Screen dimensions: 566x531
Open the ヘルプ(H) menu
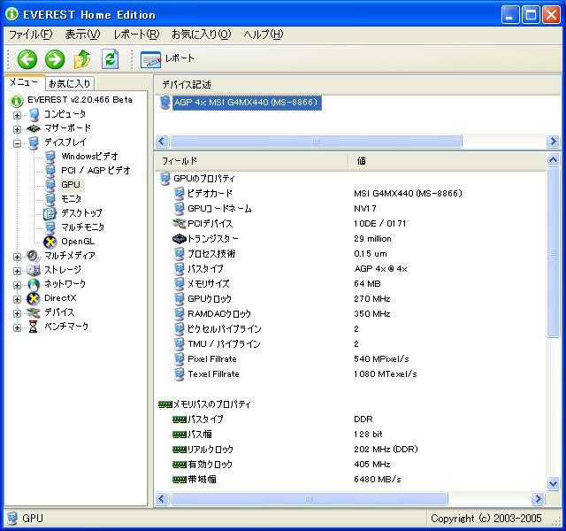point(264,35)
